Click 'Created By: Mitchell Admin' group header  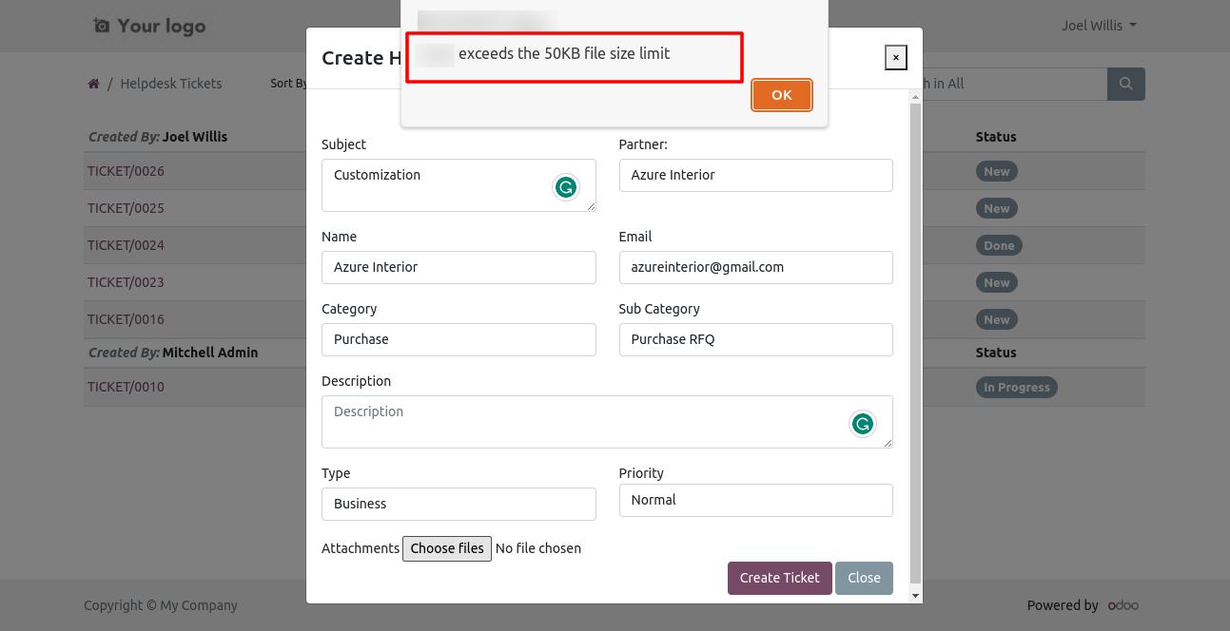click(x=173, y=353)
